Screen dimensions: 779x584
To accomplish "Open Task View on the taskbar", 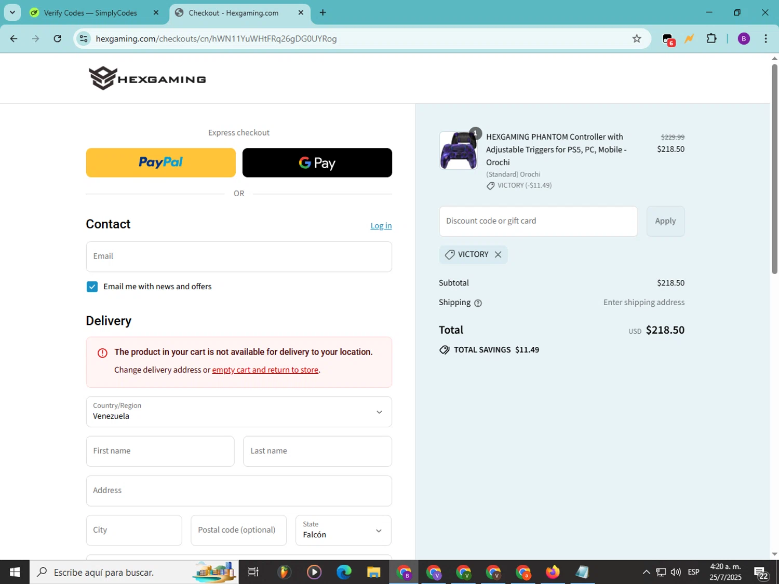I will point(253,572).
